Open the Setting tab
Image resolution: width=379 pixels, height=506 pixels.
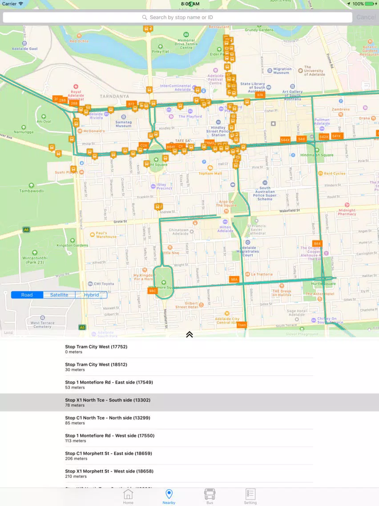pos(250,496)
